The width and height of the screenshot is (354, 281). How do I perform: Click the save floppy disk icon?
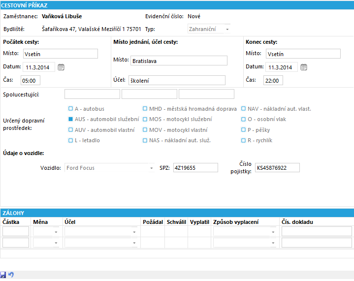pyautogui.click(x=3, y=275)
